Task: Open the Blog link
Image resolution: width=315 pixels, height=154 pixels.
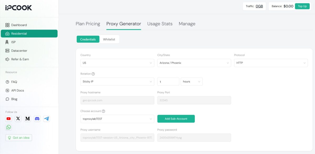Action: point(14,99)
